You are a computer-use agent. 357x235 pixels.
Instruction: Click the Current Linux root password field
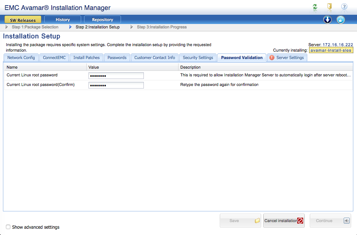(116, 76)
